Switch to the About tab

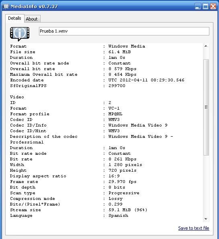coord(32,19)
